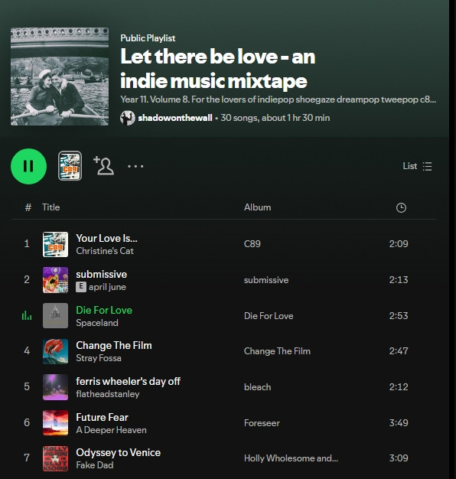Click track number 7
Viewport: 456px width, 479px height.
[27, 458]
